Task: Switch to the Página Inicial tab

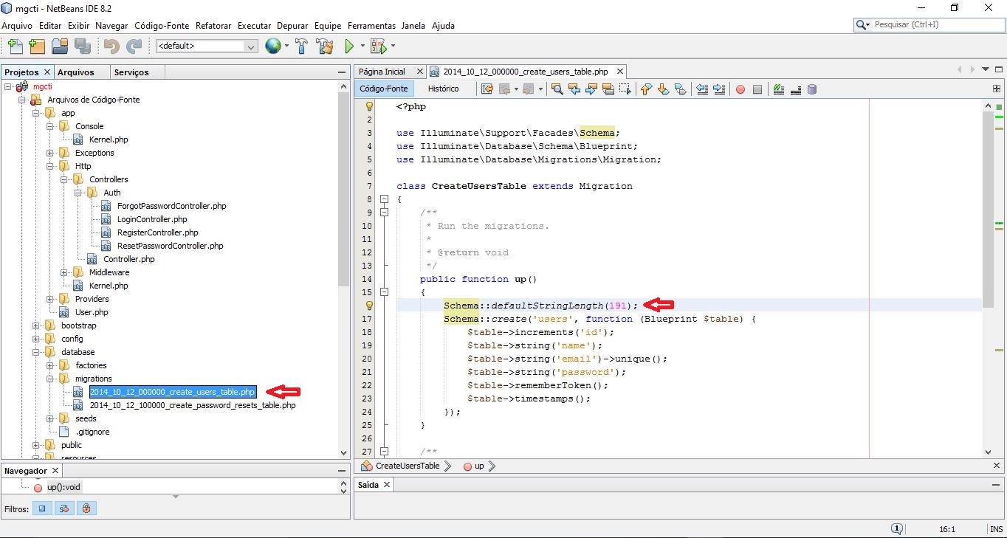Action: tap(382, 72)
